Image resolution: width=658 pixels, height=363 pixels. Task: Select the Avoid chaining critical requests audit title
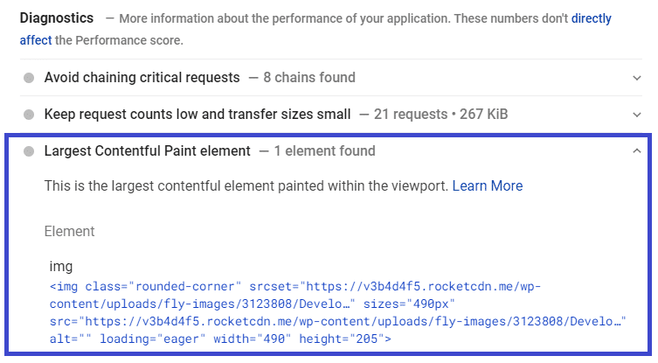point(142,78)
